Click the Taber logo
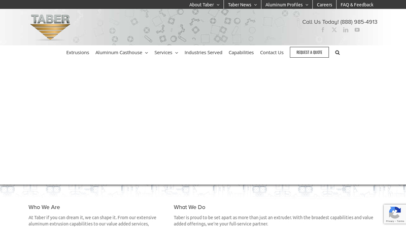The height and width of the screenshot is (228, 406). tap(50, 27)
